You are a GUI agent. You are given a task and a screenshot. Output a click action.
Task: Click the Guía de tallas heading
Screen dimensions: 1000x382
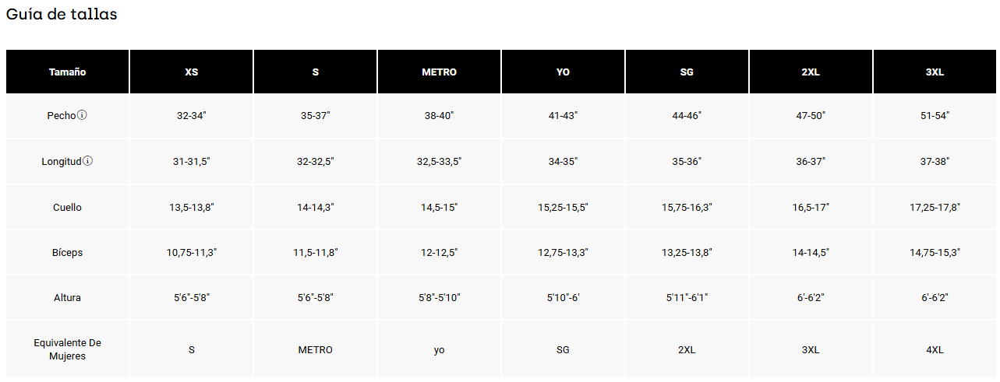62,14
